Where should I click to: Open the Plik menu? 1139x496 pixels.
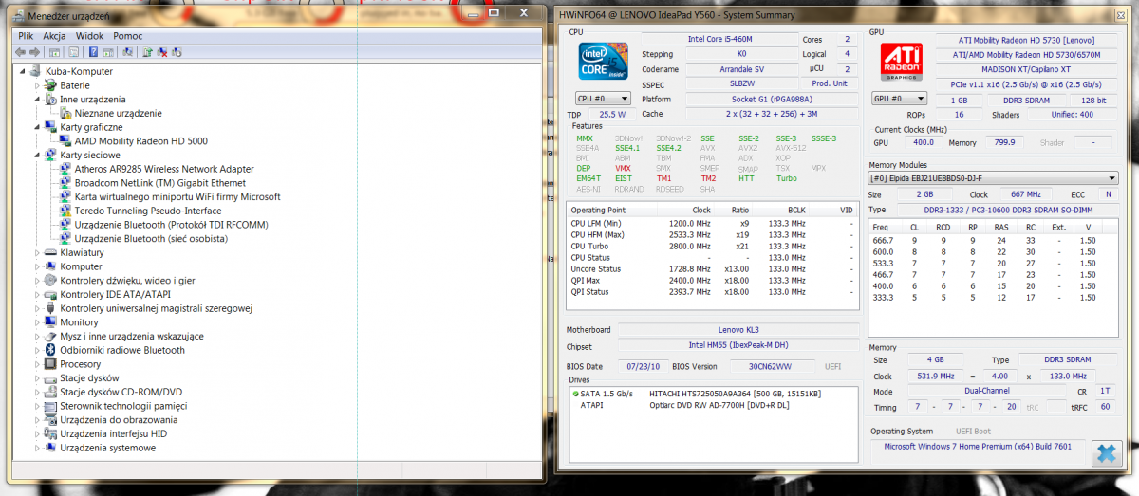[26, 36]
